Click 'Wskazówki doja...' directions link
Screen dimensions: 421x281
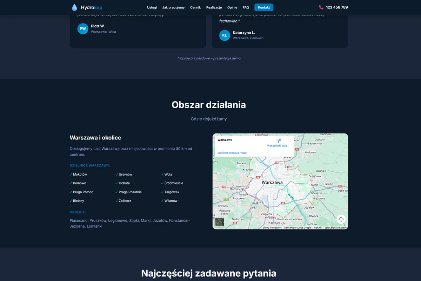pyautogui.click(x=278, y=145)
